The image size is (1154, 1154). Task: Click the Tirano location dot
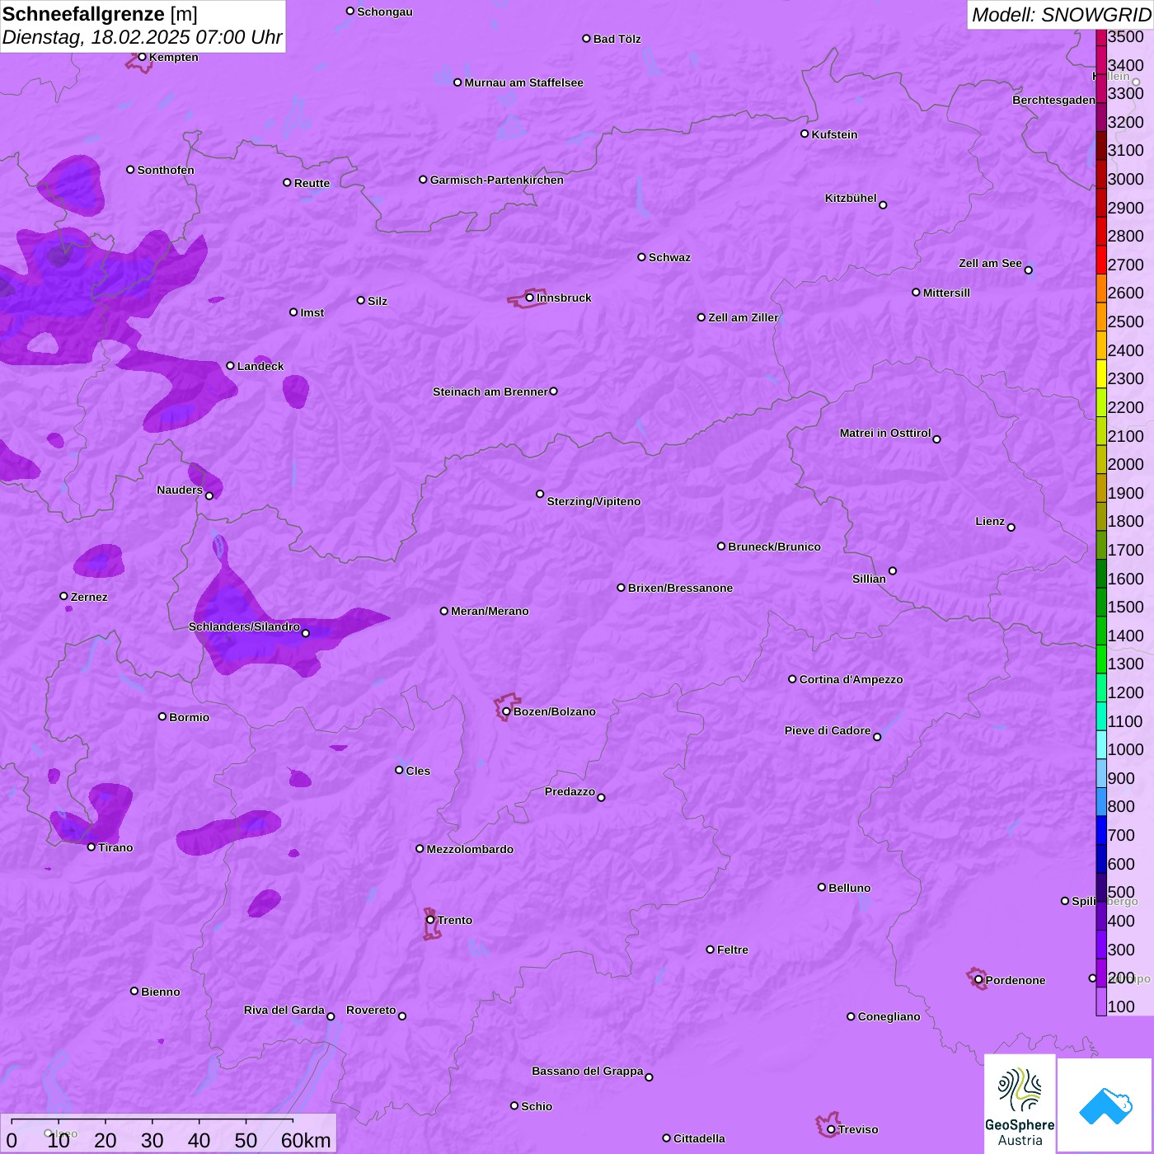tap(91, 847)
